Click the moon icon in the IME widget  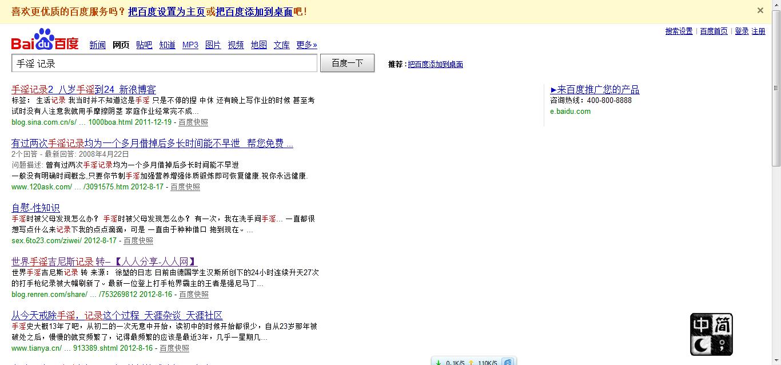tap(702, 345)
